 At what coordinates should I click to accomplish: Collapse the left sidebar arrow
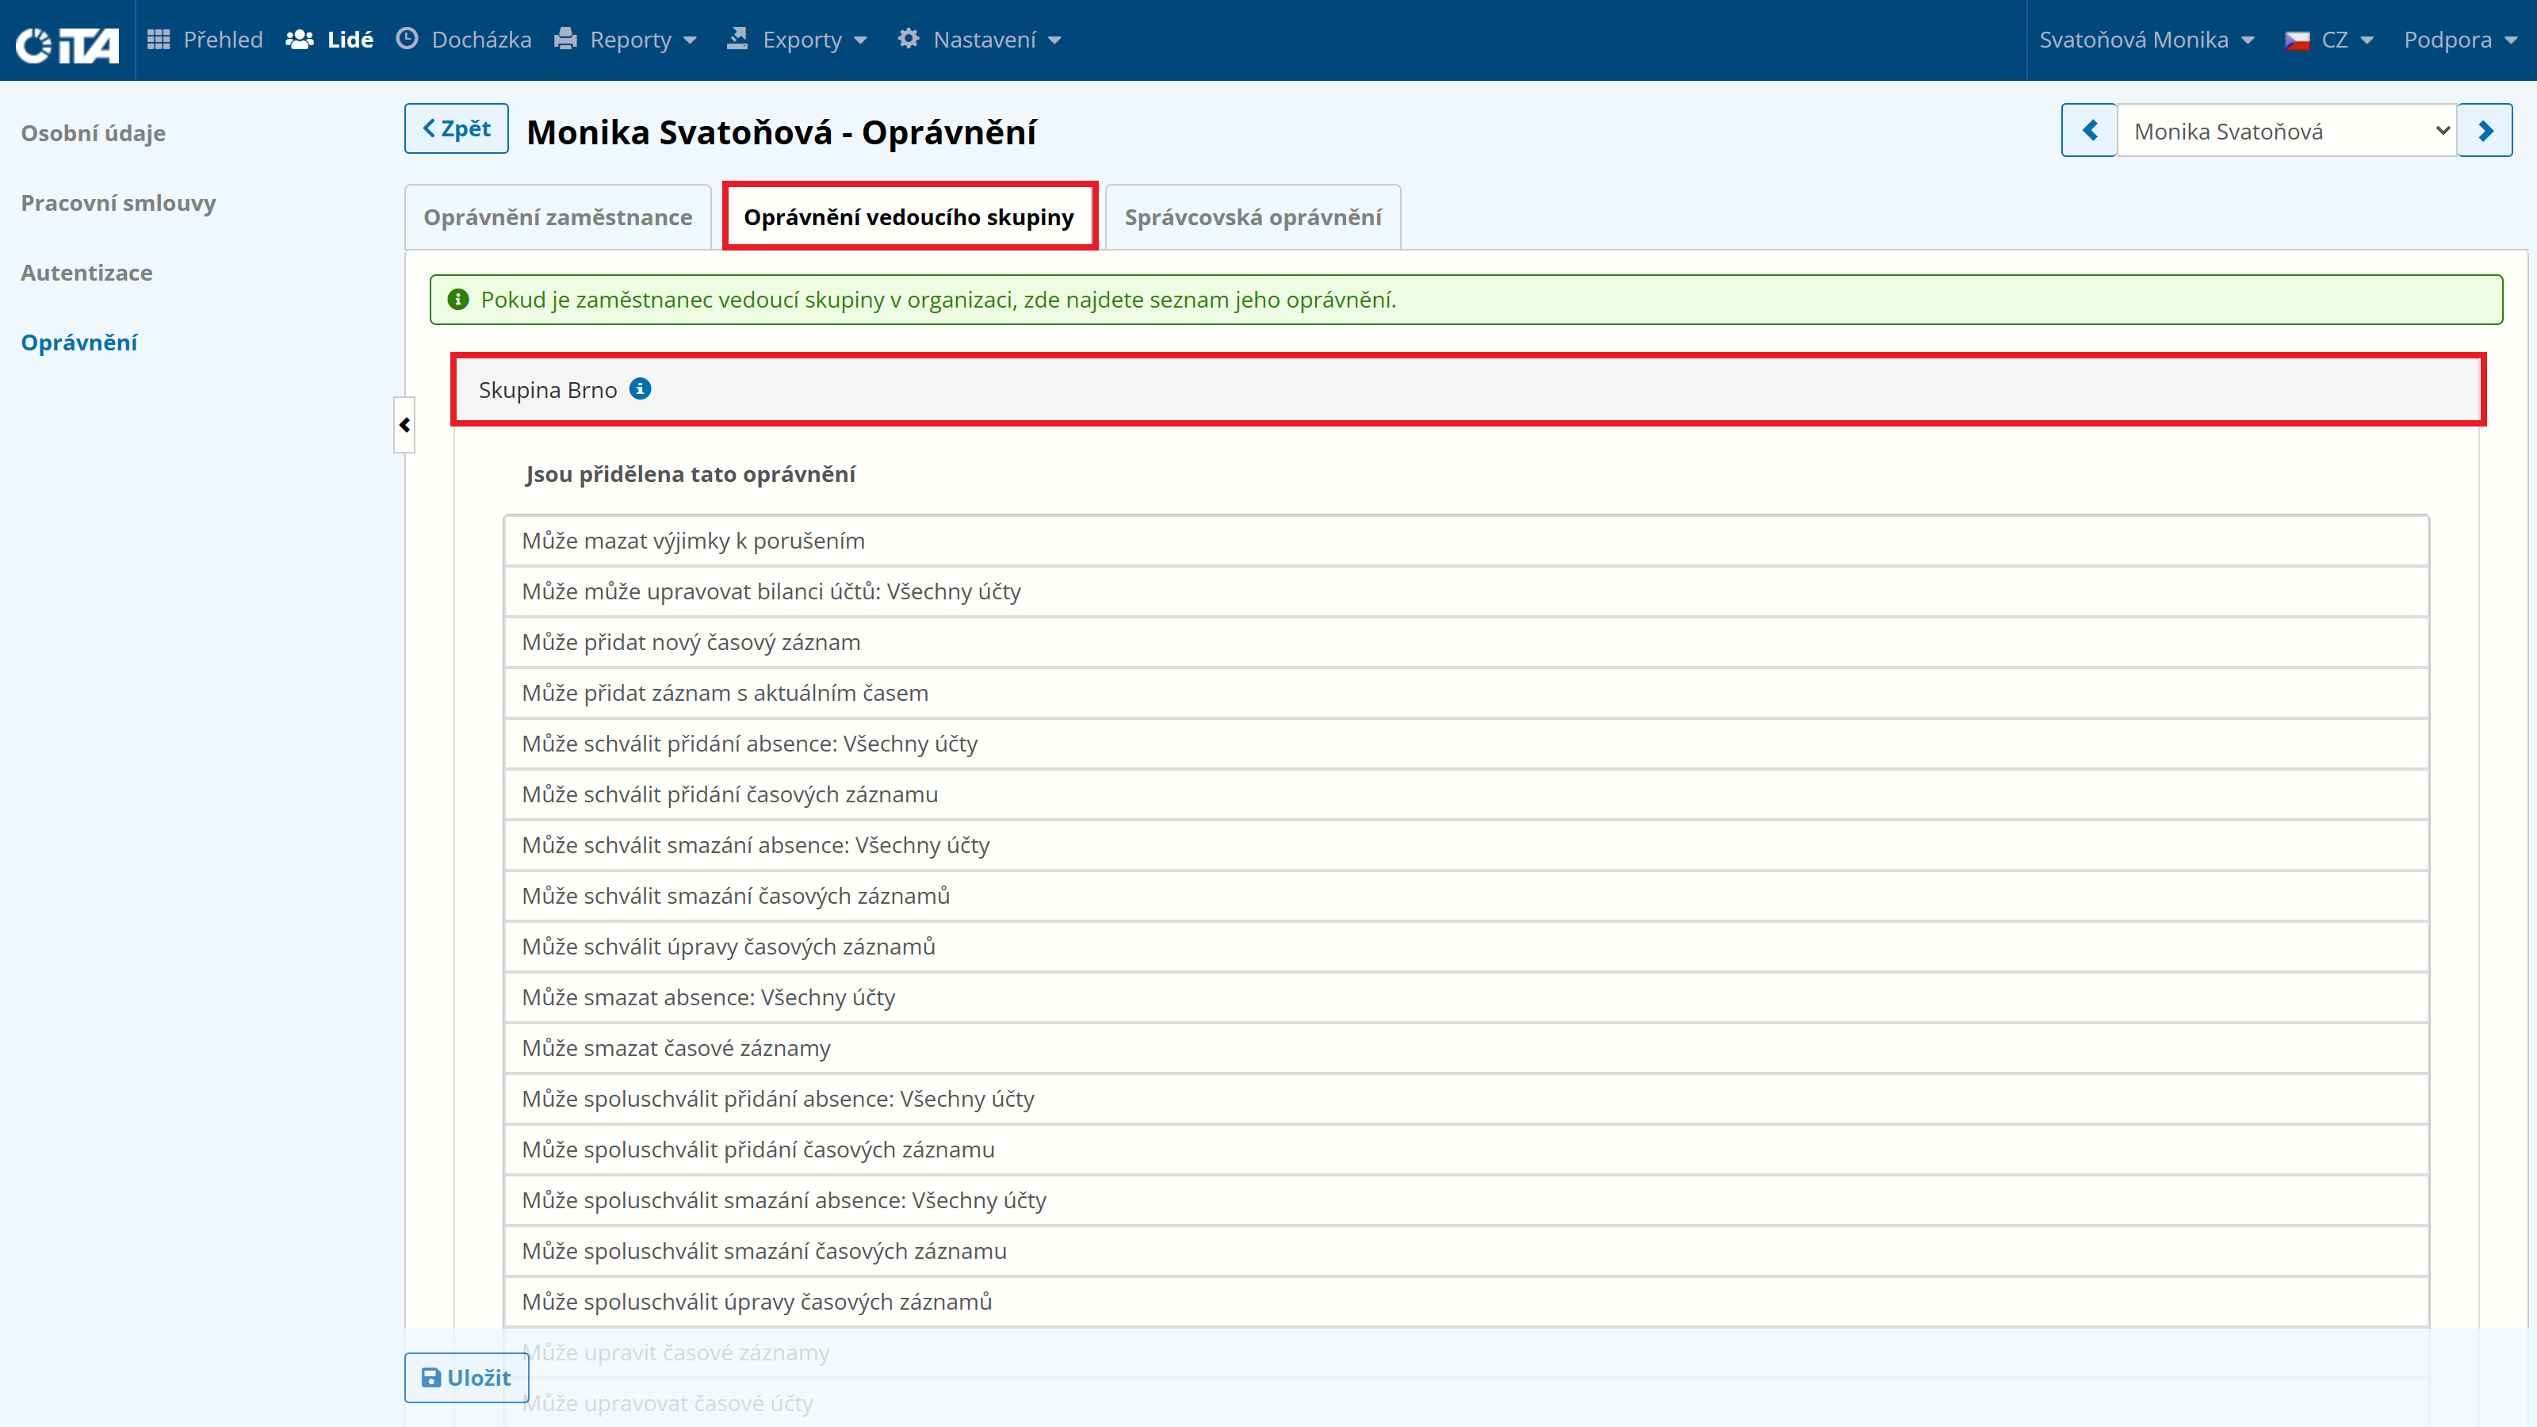404,424
